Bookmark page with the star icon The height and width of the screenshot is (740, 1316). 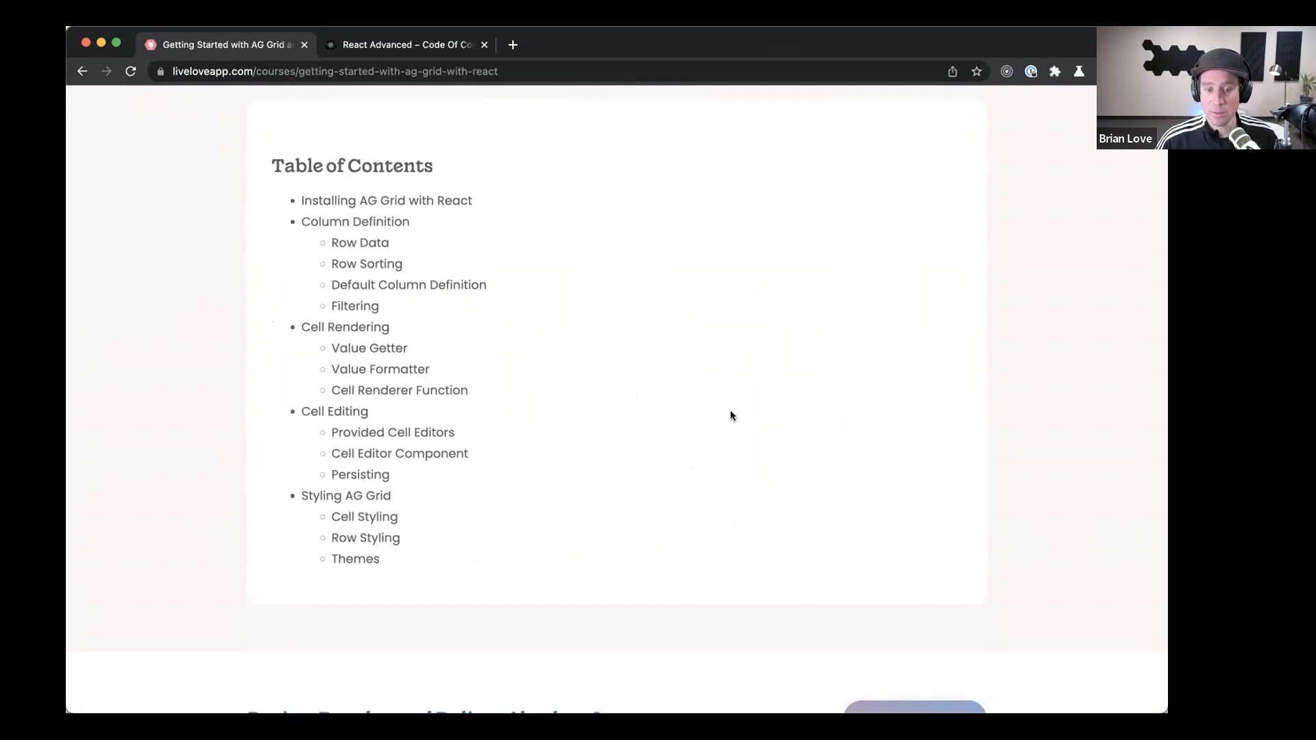pos(977,71)
